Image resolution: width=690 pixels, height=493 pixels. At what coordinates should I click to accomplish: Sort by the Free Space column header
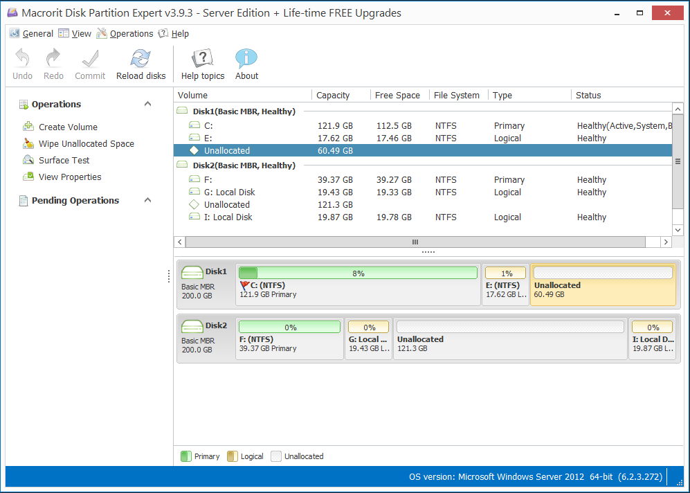pos(399,95)
